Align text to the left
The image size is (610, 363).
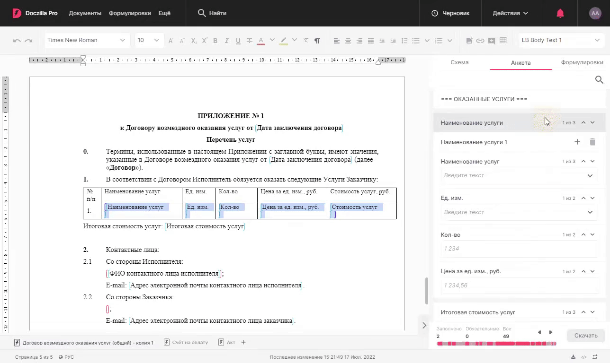pos(337,41)
